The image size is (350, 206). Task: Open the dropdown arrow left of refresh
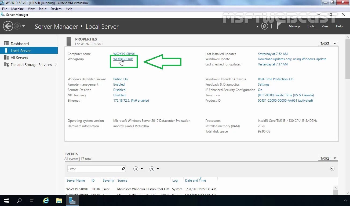pyautogui.click(x=257, y=26)
